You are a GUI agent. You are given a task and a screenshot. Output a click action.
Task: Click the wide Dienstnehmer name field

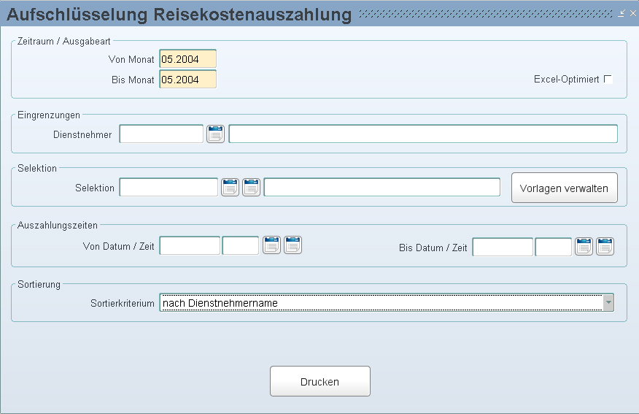[422, 134]
